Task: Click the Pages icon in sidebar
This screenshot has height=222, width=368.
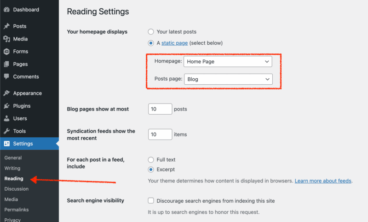Action: pyautogui.click(x=6, y=64)
